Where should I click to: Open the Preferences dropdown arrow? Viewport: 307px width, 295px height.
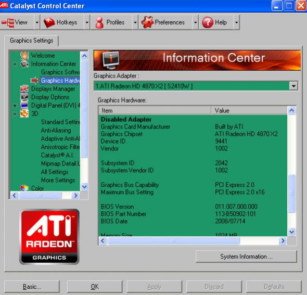coord(195,22)
